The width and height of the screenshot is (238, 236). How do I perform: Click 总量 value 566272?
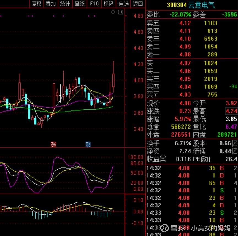(x=181, y=127)
